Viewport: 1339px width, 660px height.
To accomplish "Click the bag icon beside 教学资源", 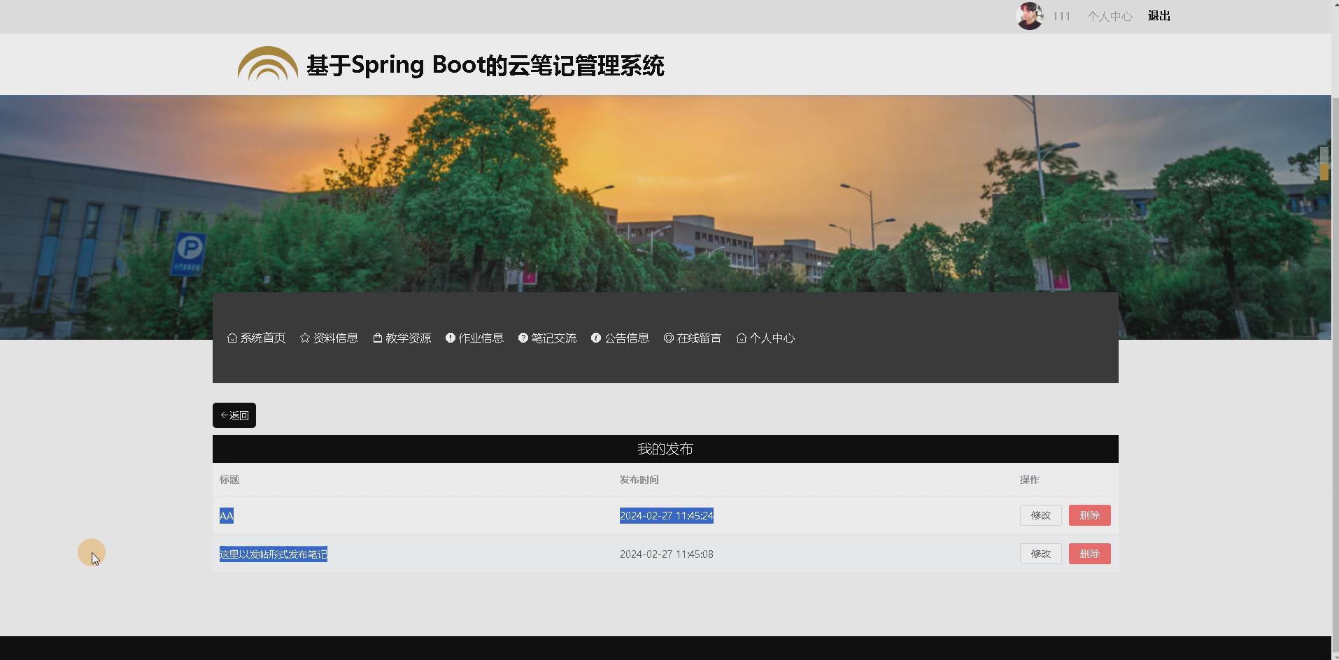I will [378, 338].
